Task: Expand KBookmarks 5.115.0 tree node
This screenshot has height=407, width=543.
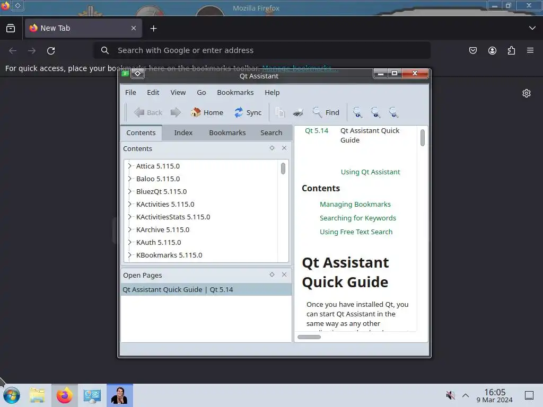Action: click(130, 255)
